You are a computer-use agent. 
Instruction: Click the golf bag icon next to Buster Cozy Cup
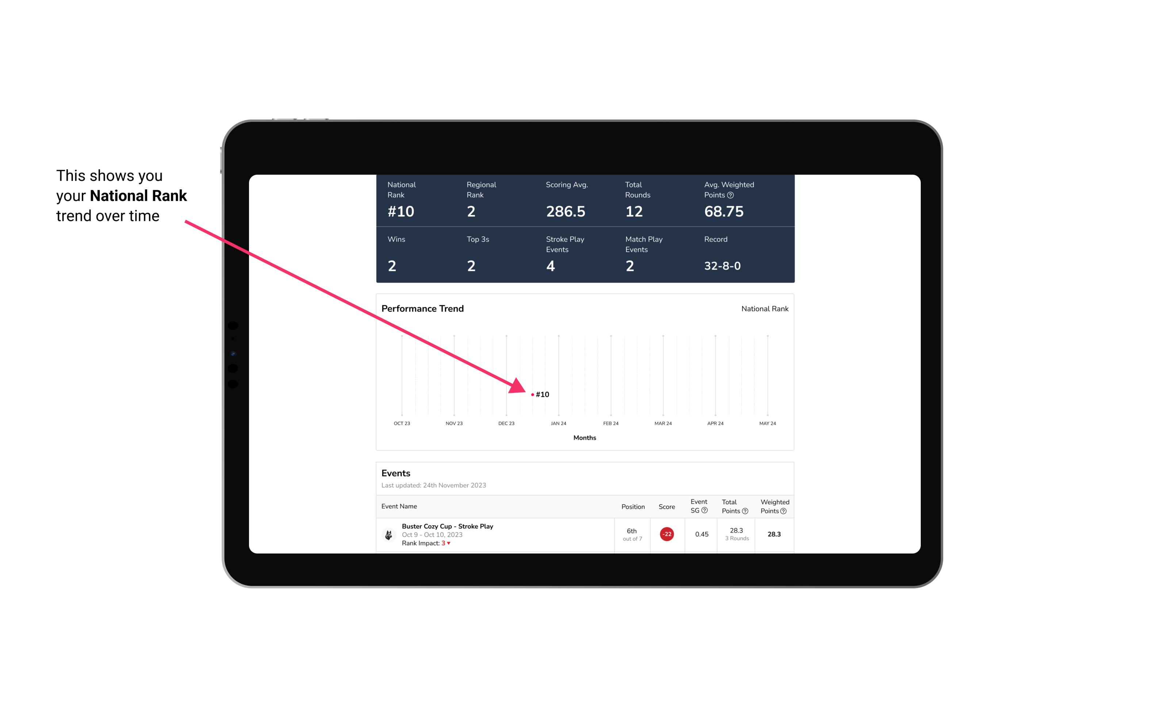(x=389, y=533)
